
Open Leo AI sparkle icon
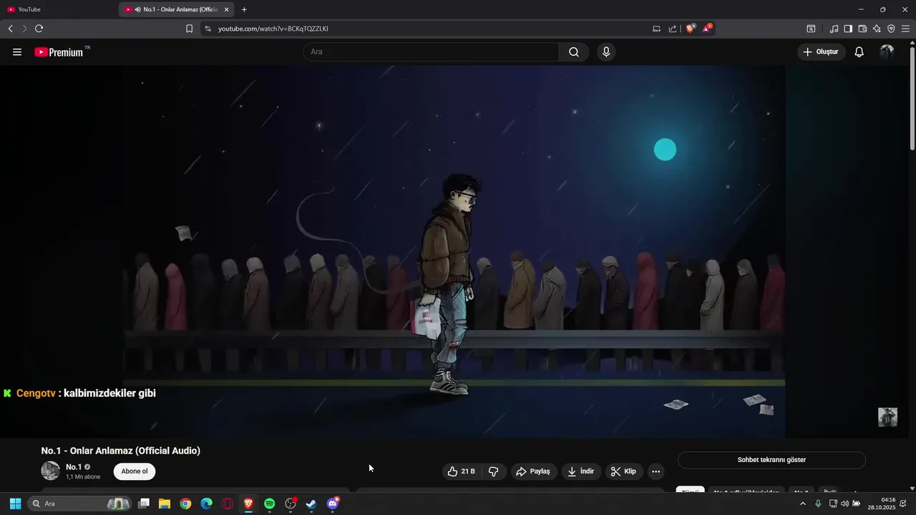click(x=877, y=29)
